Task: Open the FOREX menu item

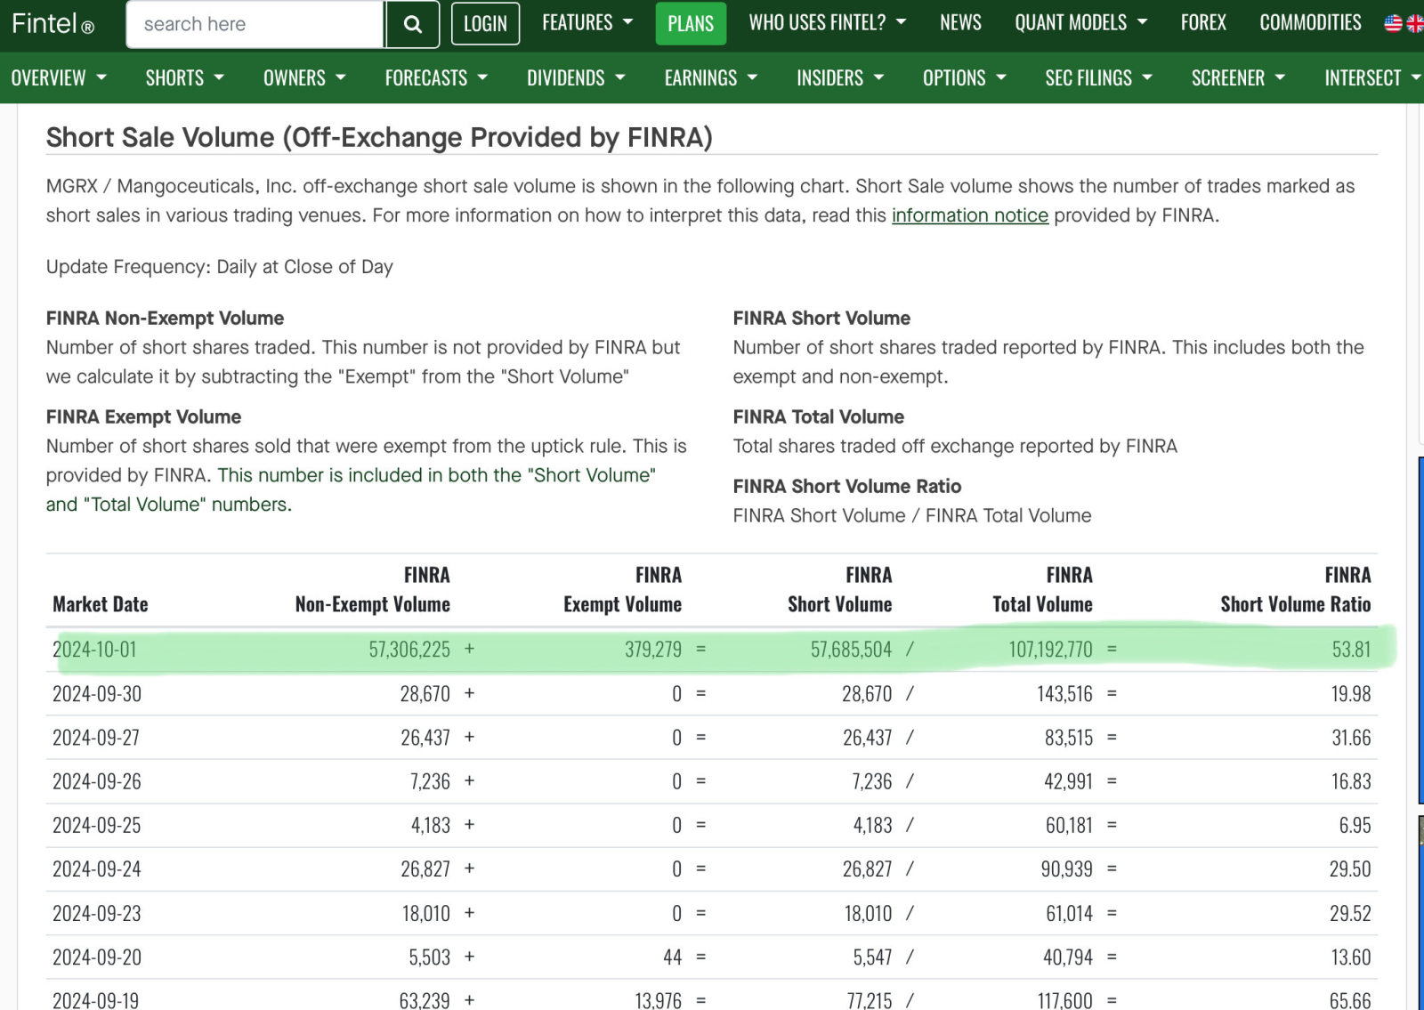Action: pyautogui.click(x=1203, y=22)
